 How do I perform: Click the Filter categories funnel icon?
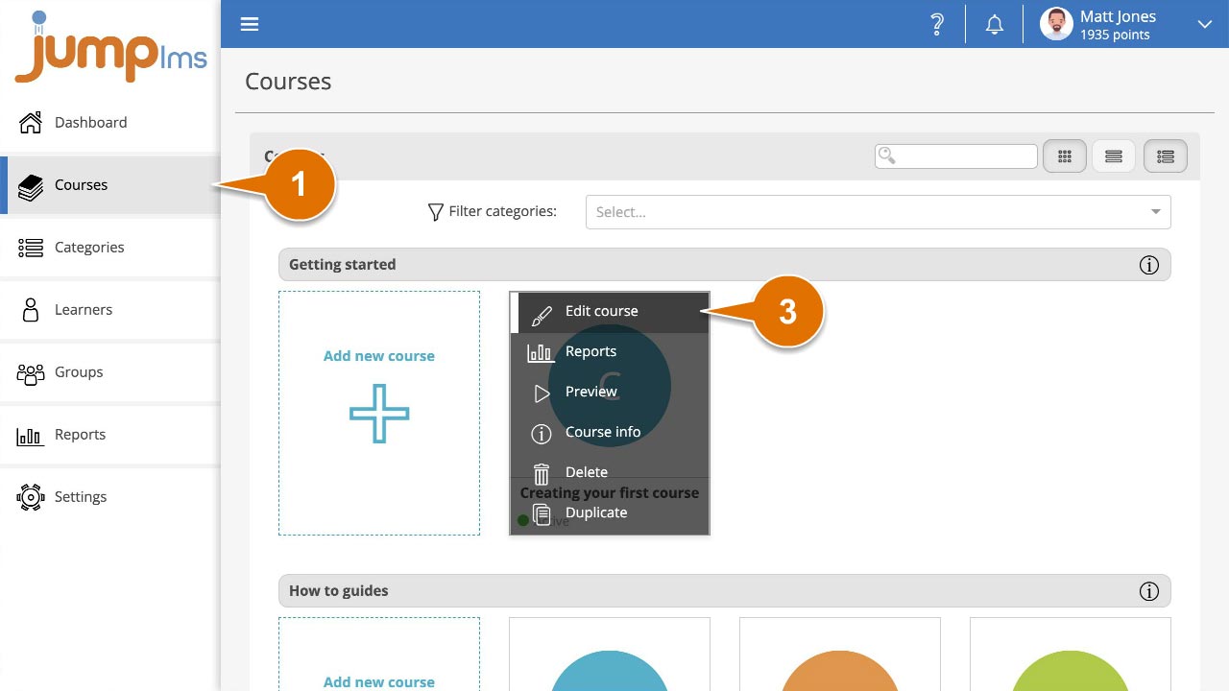point(435,211)
